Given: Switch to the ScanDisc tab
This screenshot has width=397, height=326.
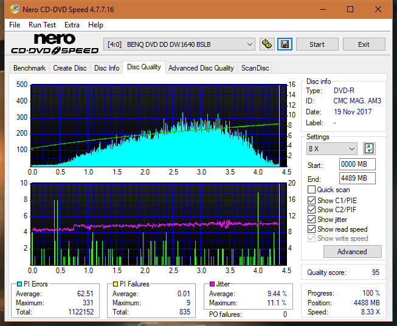Looking at the screenshot, I should pyautogui.click(x=255, y=68).
